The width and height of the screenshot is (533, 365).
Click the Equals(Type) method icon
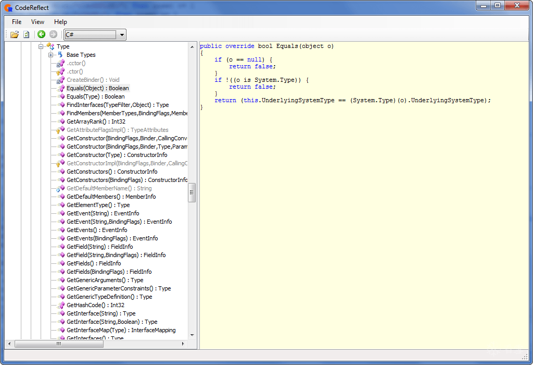(61, 96)
